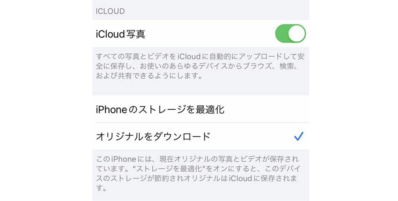Screen dimensions: 398x201
Task: Click the ICLOUD section header
Action: click(x=110, y=11)
